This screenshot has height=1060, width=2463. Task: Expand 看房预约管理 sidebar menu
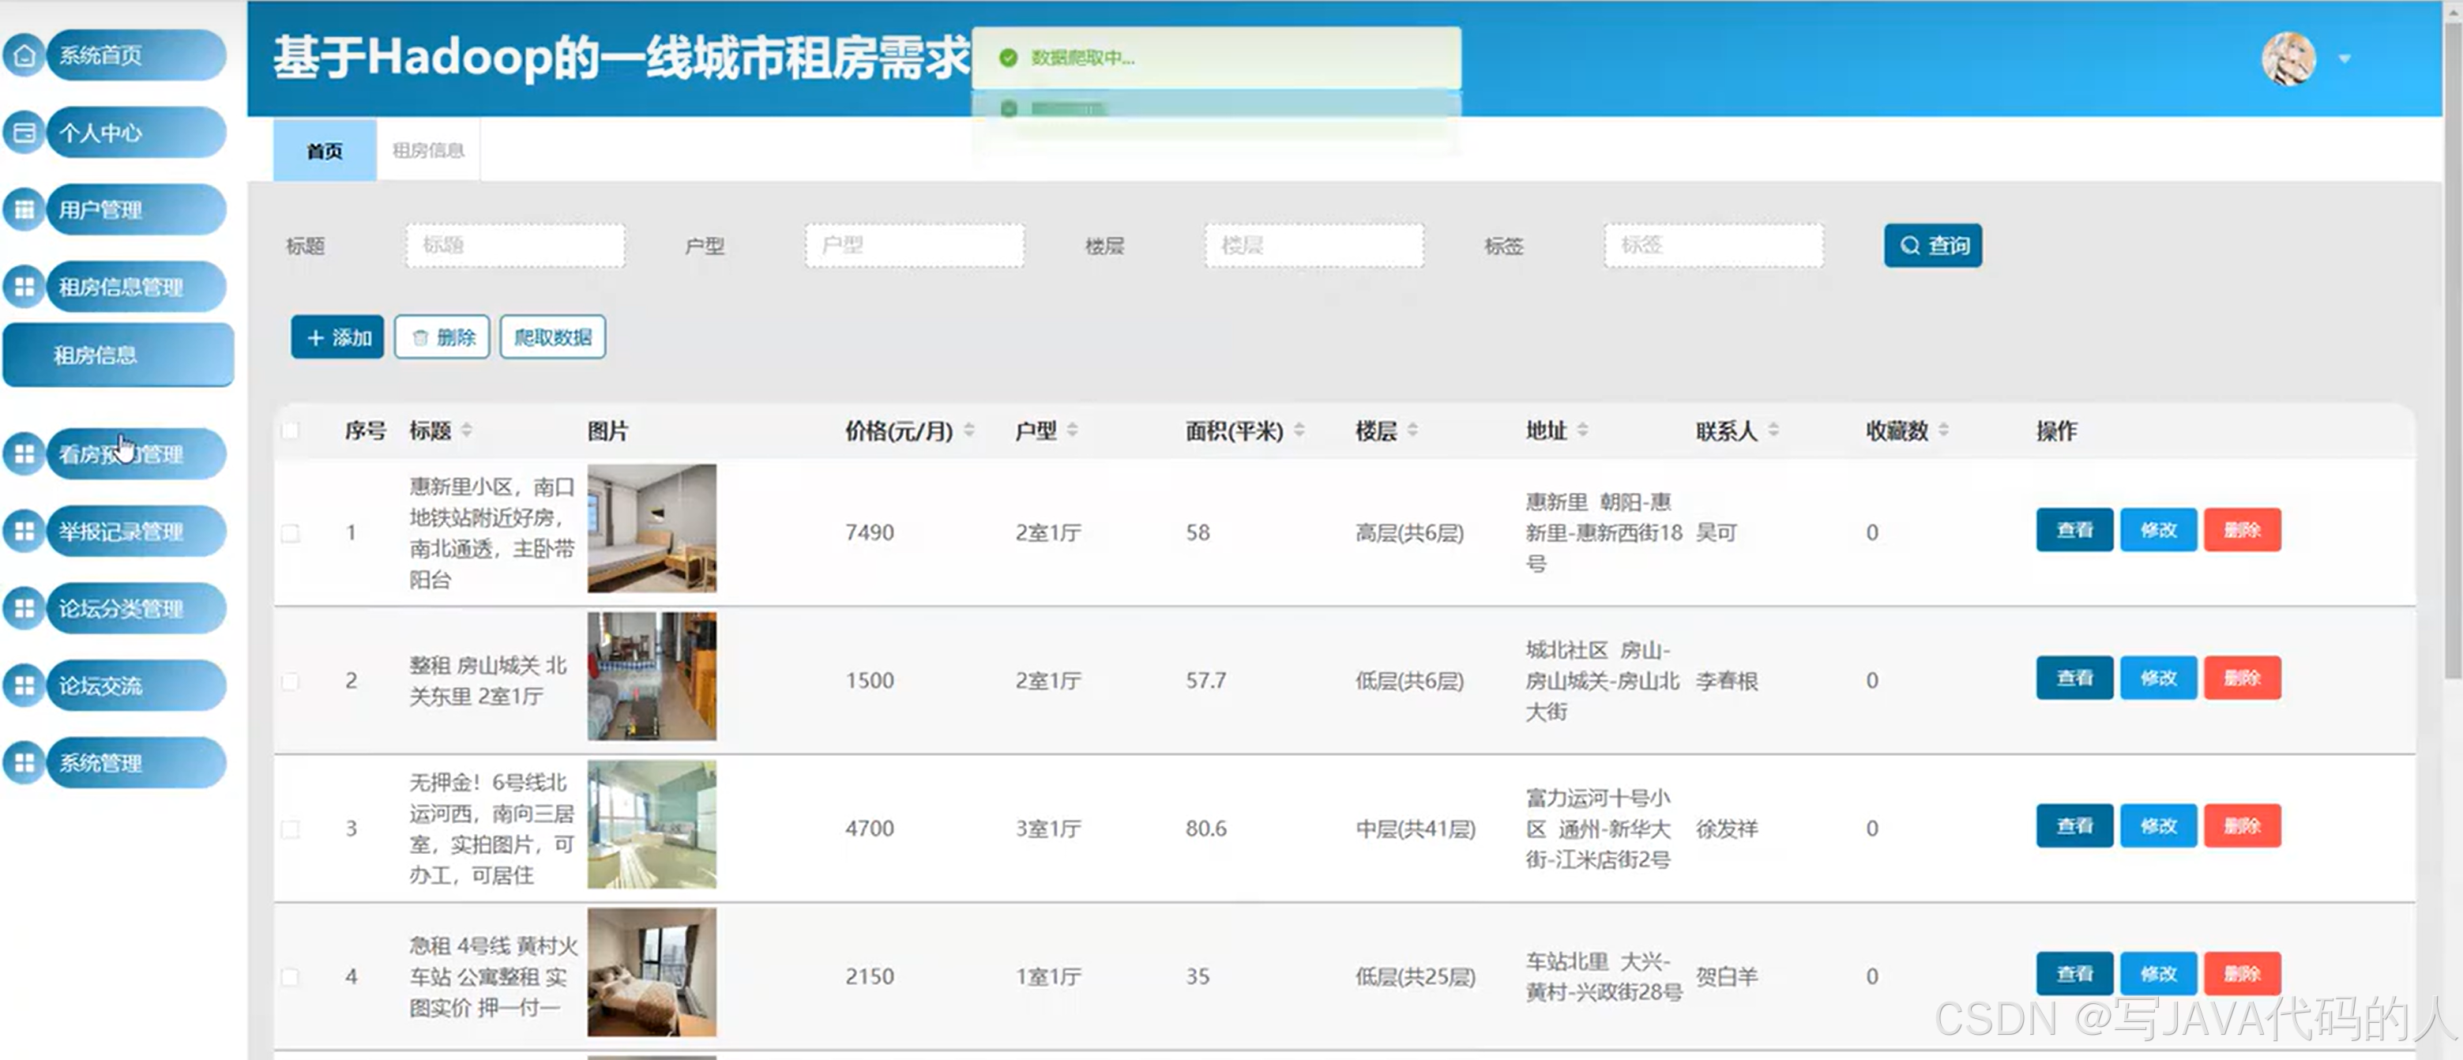point(136,454)
